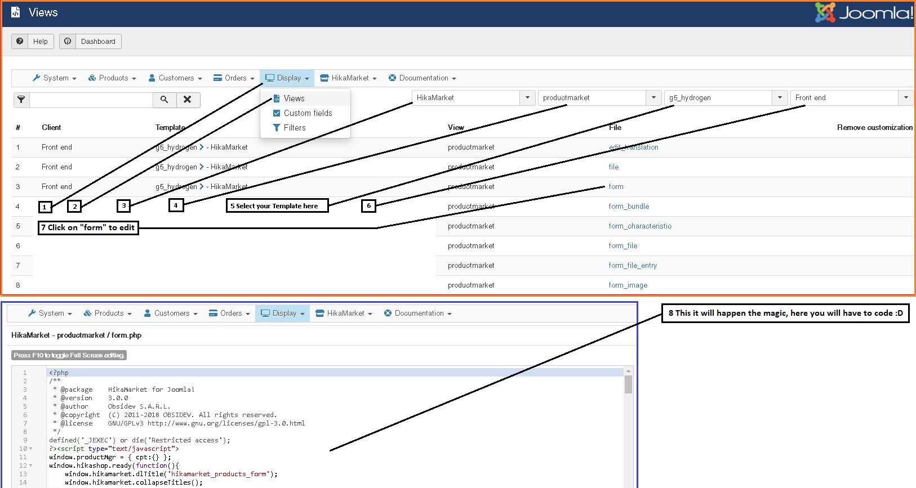Click the Orders icon in the Views list menu
Viewport: 916px width, 488px height.
pyautogui.click(x=217, y=78)
